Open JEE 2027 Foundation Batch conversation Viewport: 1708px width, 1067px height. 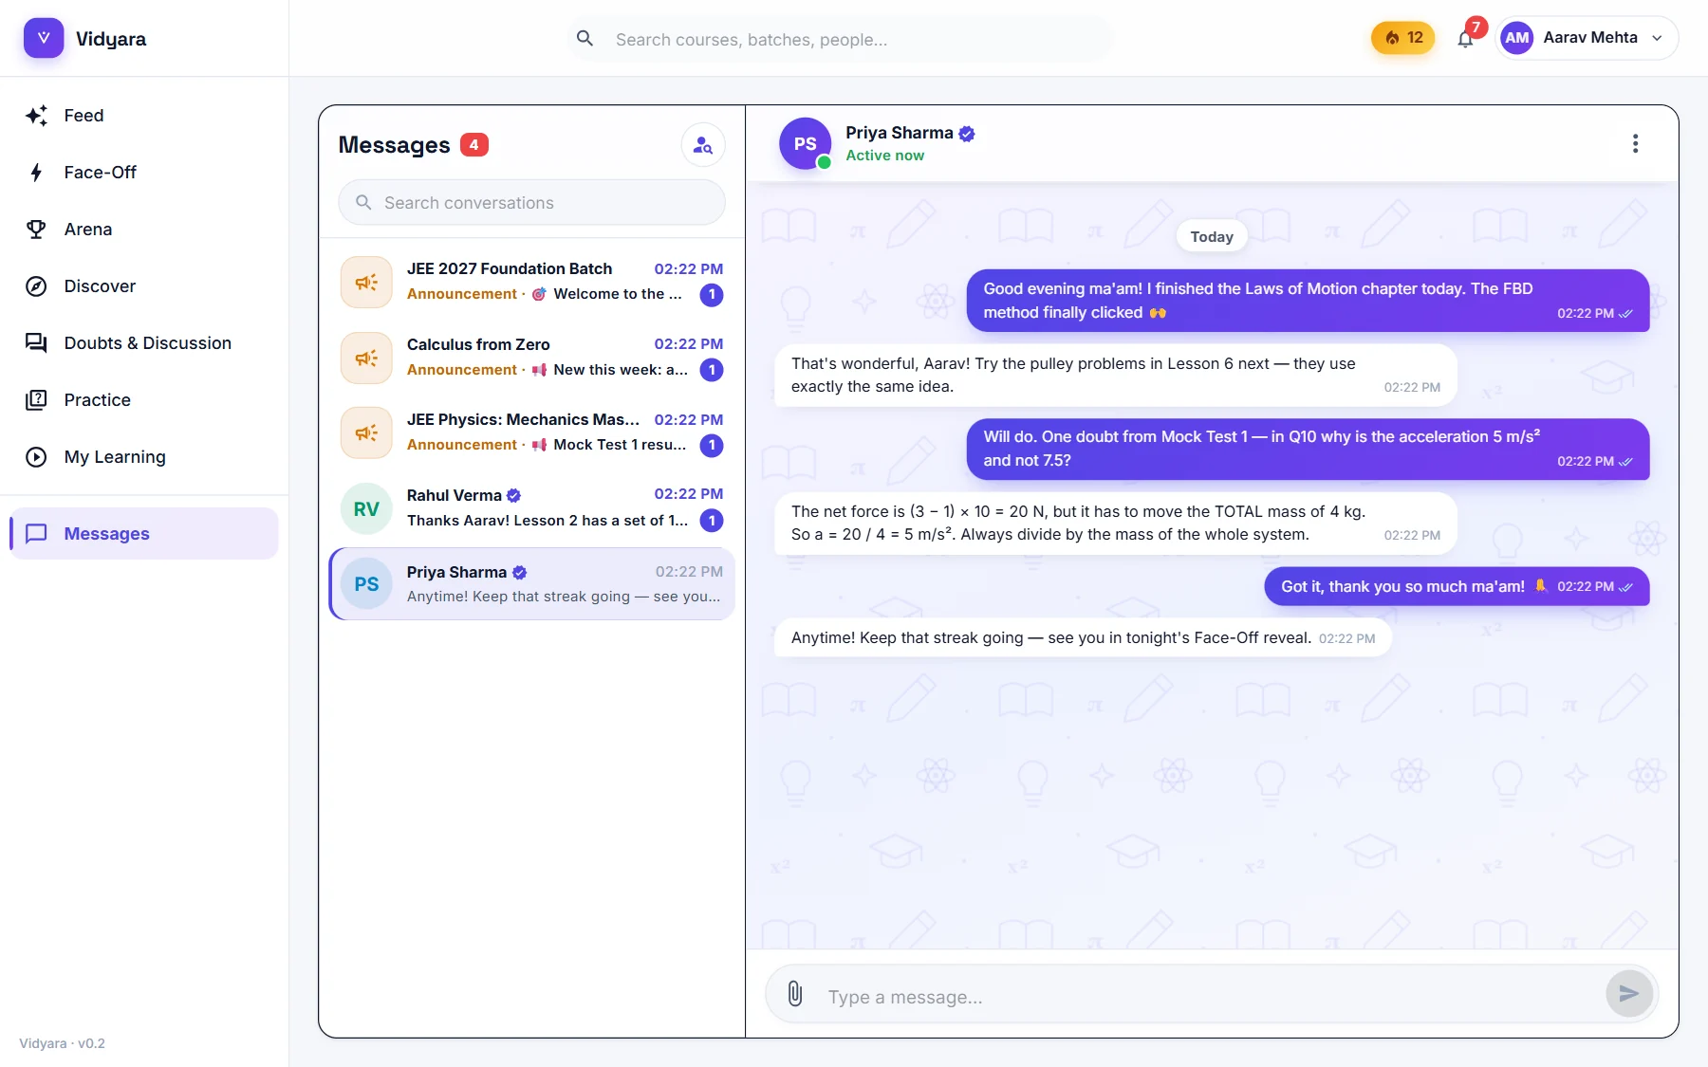(532, 282)
